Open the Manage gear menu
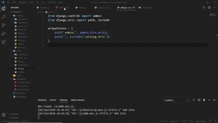218x123 pixels. point(4,115)
